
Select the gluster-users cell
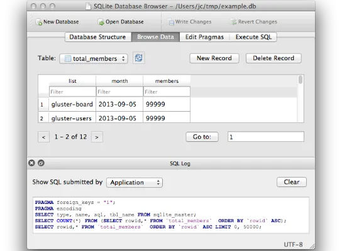point(72,117)
